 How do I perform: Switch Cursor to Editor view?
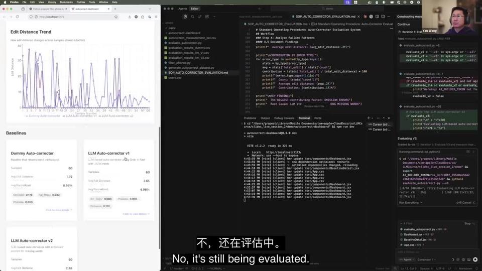point(195,9)
